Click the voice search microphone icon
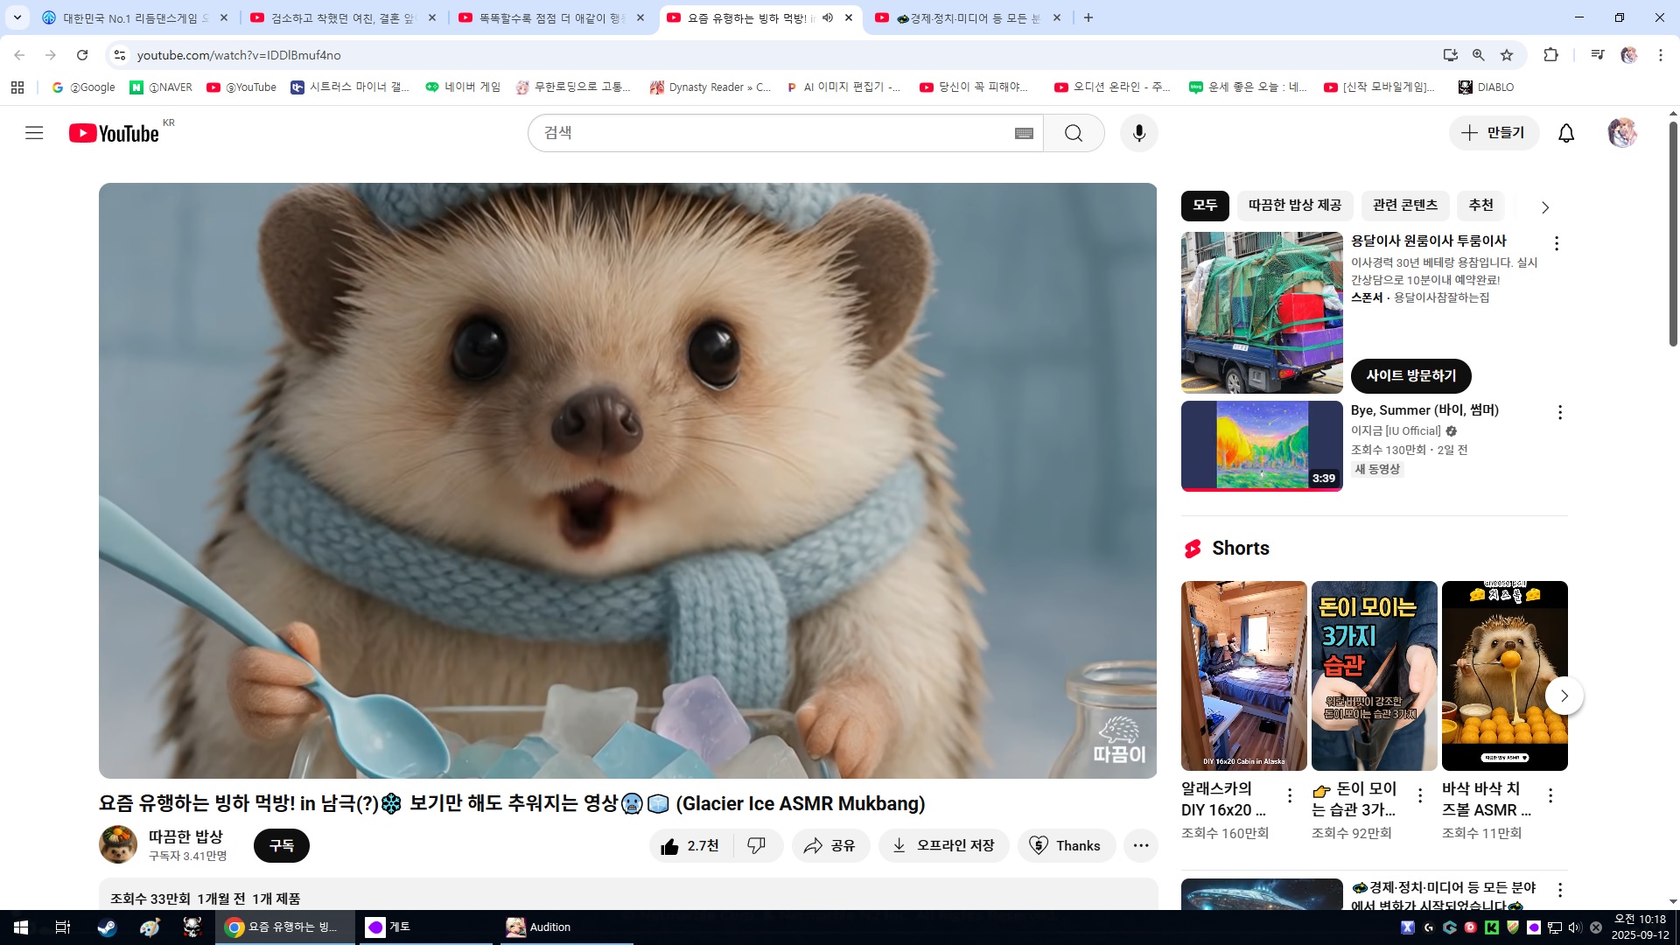Viewport: 1680px width, 945px height. 1138,133
